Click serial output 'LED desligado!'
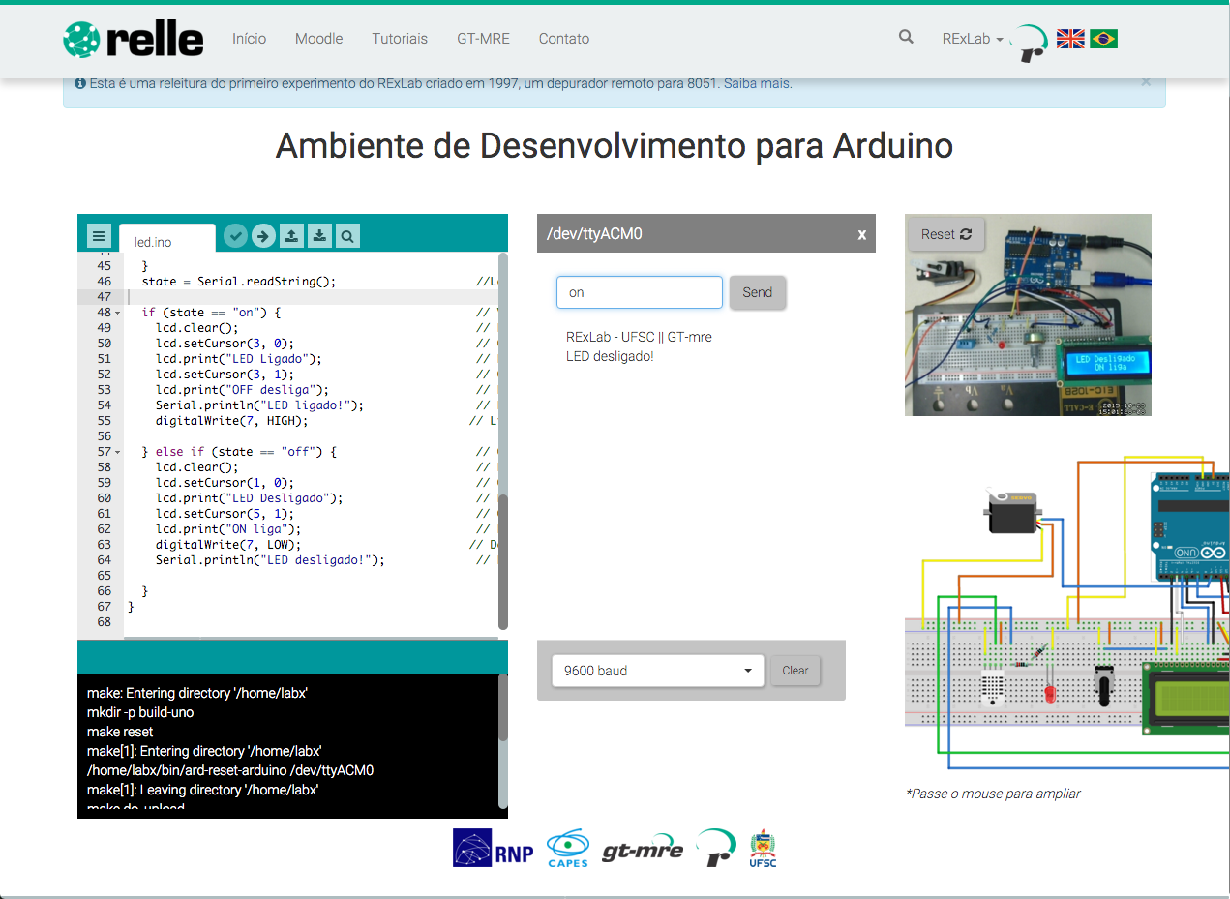The height and width of the screenshot is (899, 1230). 610,356
